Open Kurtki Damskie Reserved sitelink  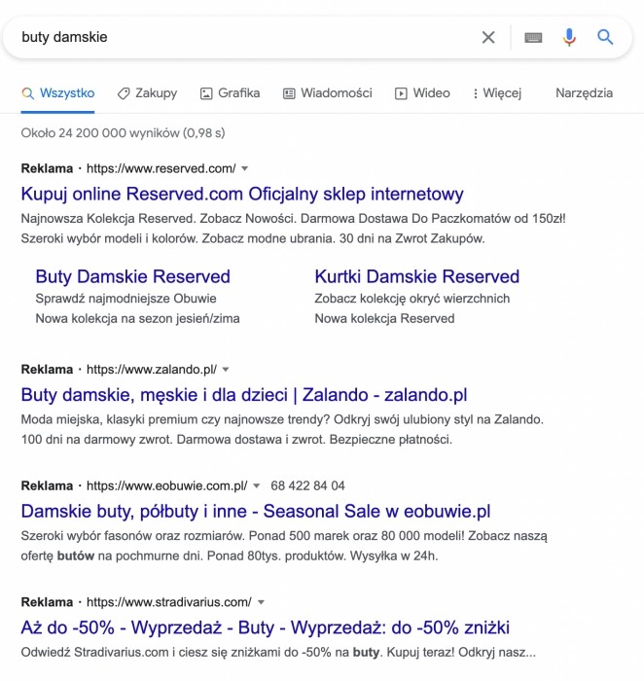pos(417,276)
